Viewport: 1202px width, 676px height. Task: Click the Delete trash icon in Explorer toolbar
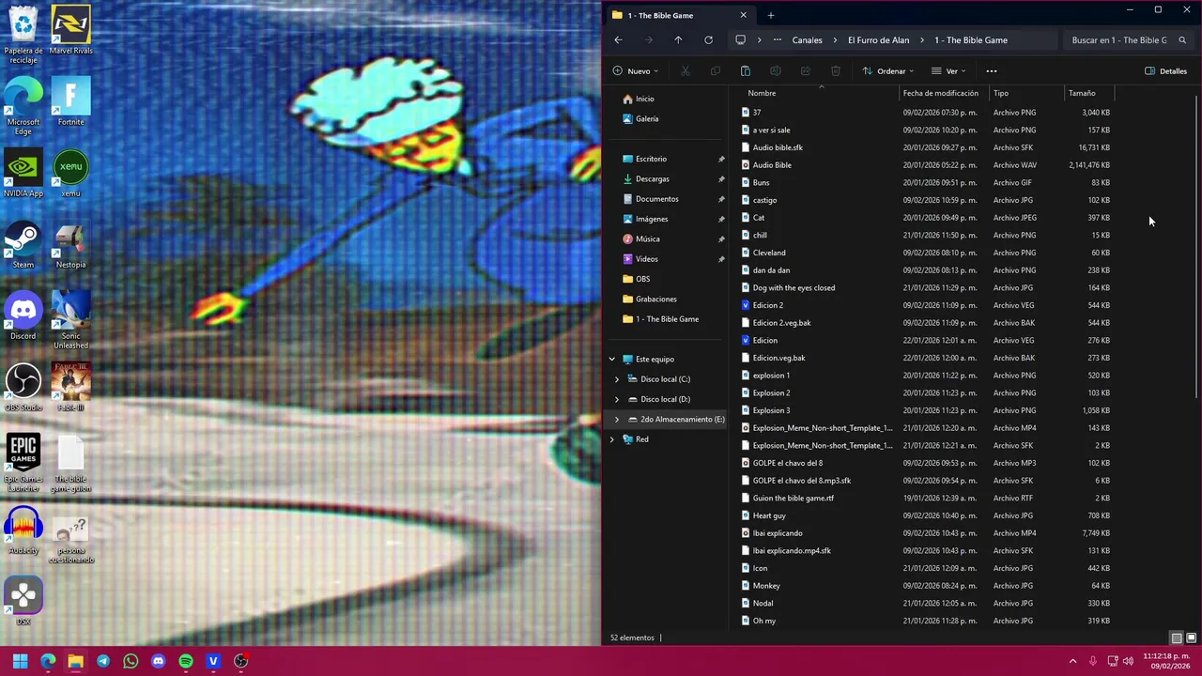[x=836, y=71]
